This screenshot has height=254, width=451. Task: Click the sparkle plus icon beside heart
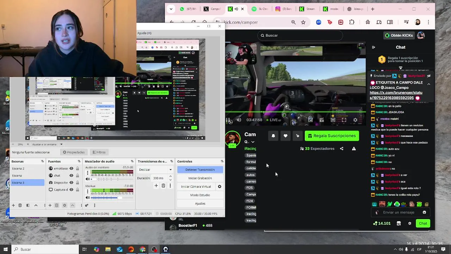tap(298, 136)
